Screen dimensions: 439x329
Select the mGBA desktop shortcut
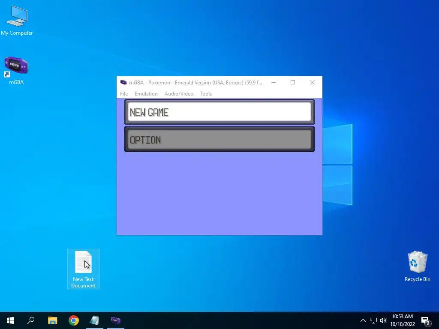[16, 71]
